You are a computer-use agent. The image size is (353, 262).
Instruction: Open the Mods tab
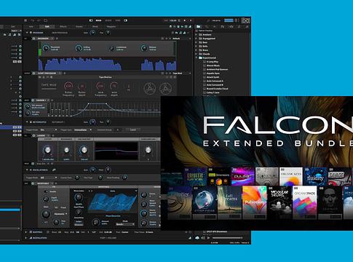95,27
